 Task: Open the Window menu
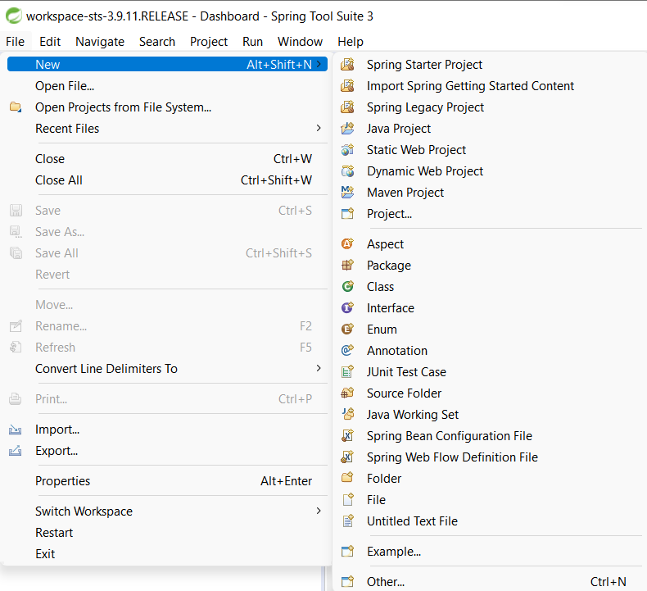tap(300, 42)
